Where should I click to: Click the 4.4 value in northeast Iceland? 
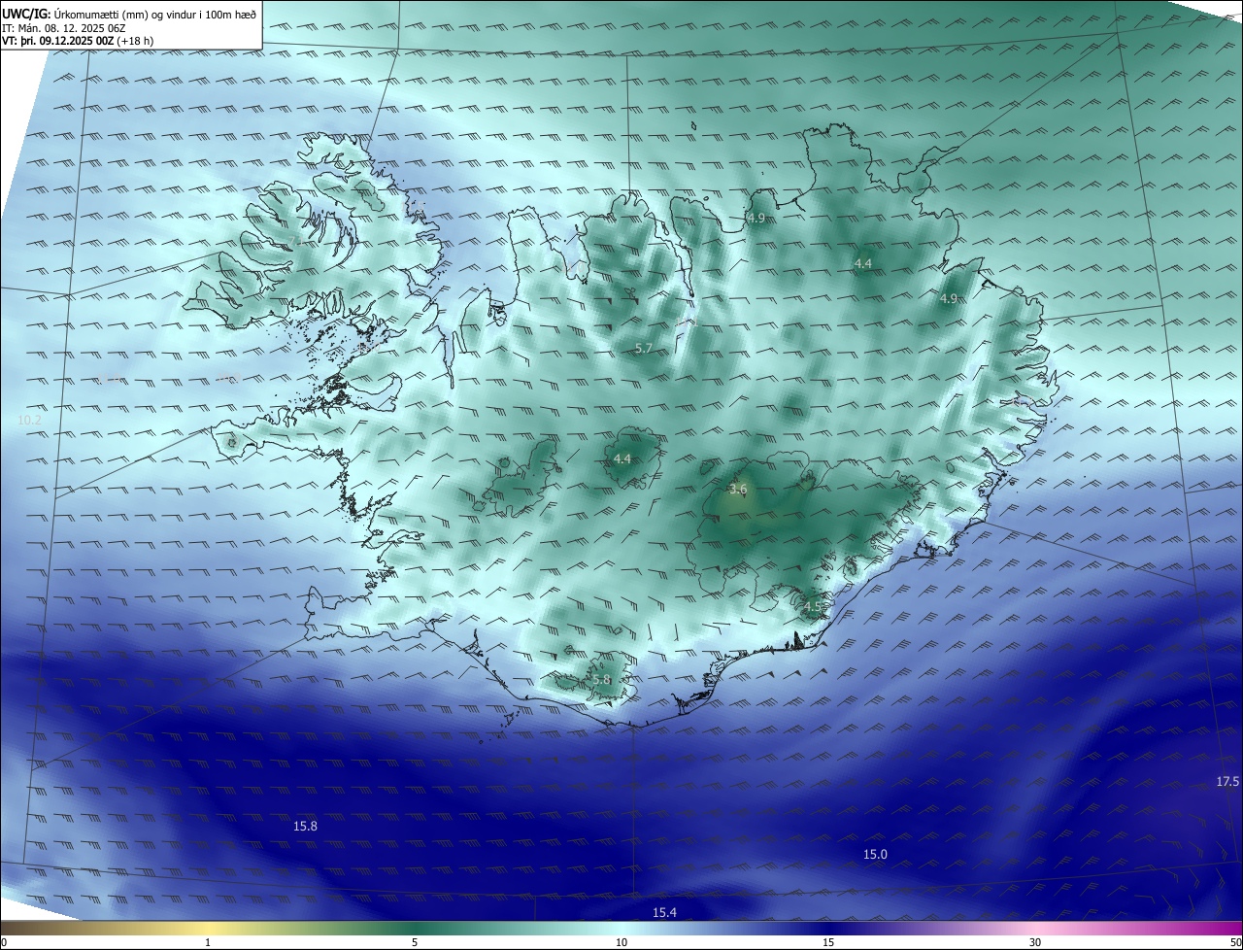pos(862,263)
